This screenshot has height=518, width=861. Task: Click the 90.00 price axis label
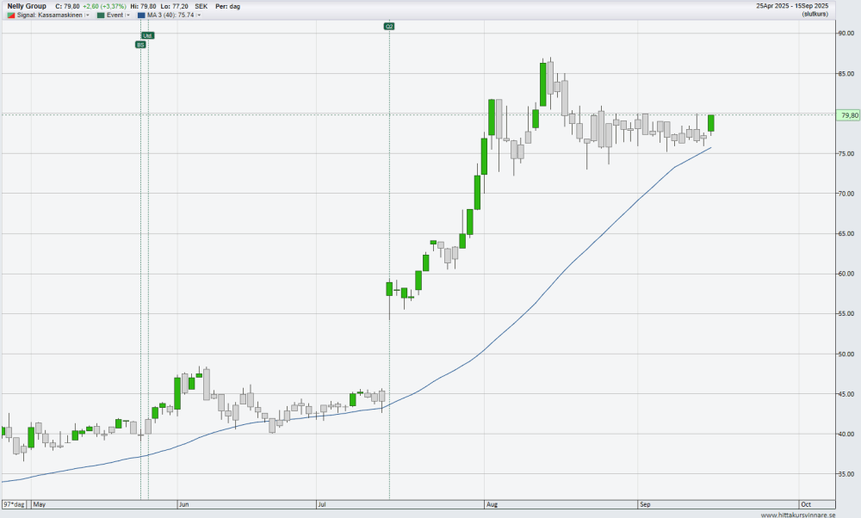(846, 34)
